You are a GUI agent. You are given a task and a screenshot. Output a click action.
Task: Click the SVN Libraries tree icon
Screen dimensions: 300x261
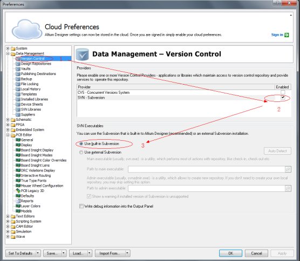[18, 109]
